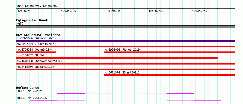Click the Xq25 band label

[x=20, y=24]
